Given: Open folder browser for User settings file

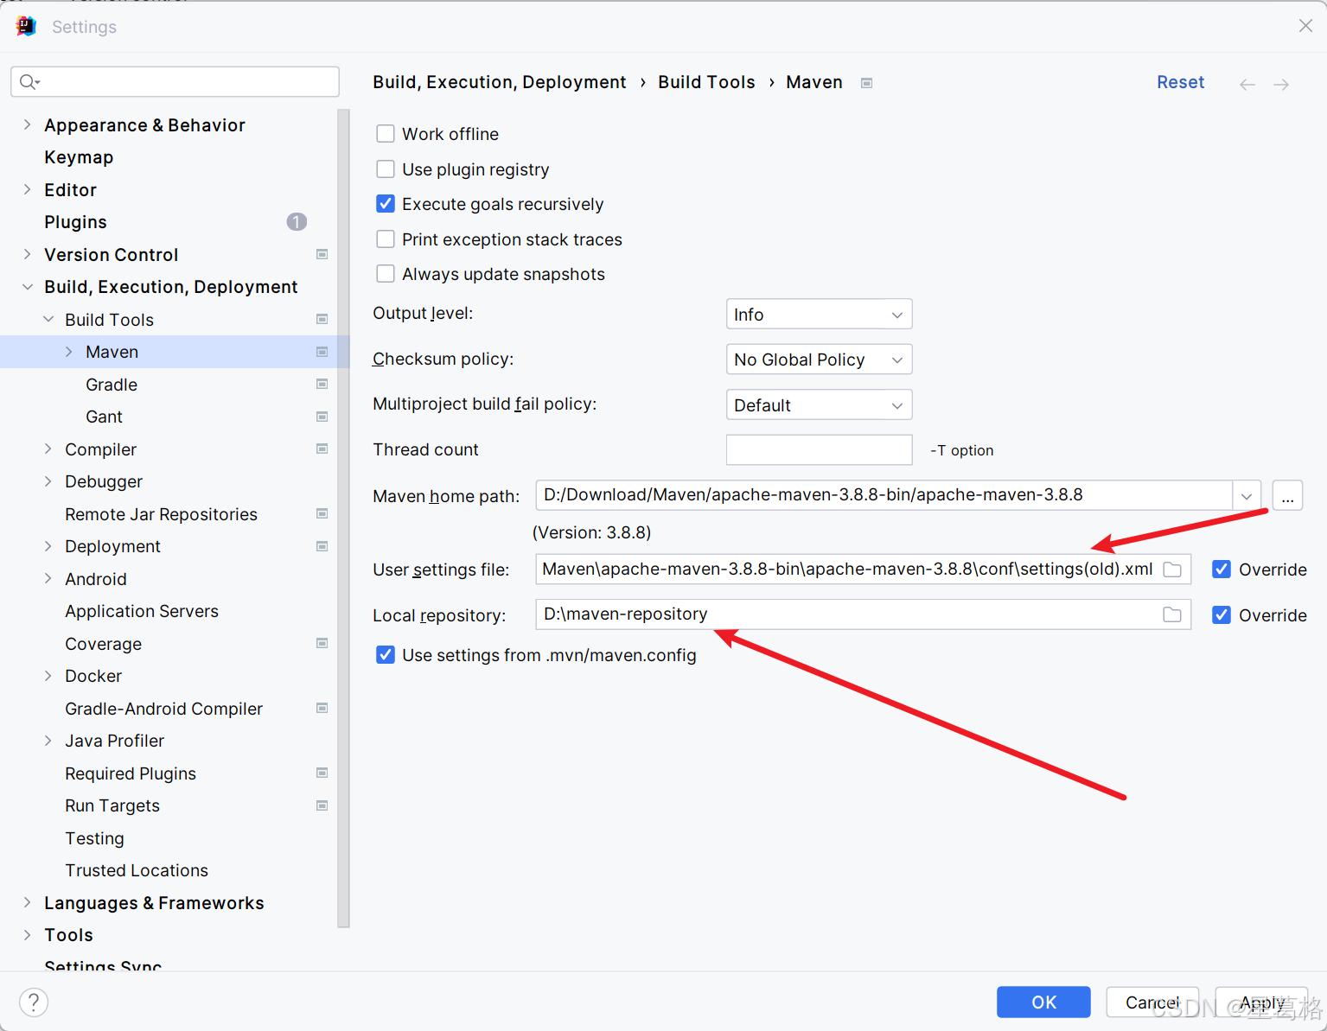Looking at the screenshot, I should 1172,570.
